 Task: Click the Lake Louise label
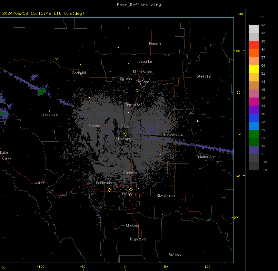click(6, 156)
